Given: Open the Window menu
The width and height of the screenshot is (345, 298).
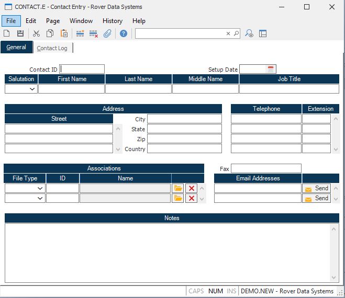Looking at the screenshot, I should click(x=81, y=21).
